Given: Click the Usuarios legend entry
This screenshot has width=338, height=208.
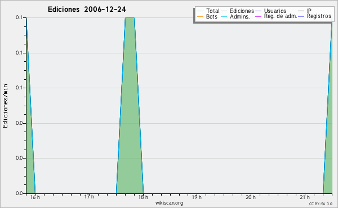Looking at the screenshot, I should point(270,11).
